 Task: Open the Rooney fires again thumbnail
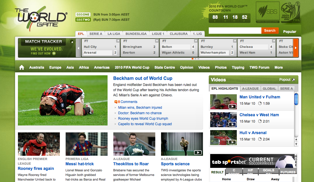[x=39, y=144]
